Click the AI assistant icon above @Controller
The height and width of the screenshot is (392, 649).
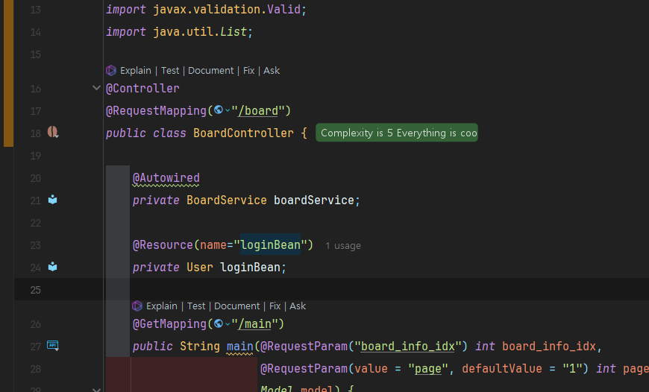111,70
